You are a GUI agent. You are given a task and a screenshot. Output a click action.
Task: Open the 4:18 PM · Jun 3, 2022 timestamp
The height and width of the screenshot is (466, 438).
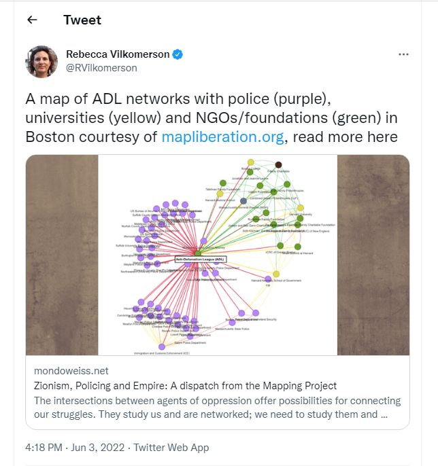[75, 448]
